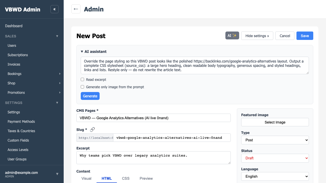Switch to the Preview content tab
The height and width of the screenshot is (183, 326).
(x=146, y=178)
